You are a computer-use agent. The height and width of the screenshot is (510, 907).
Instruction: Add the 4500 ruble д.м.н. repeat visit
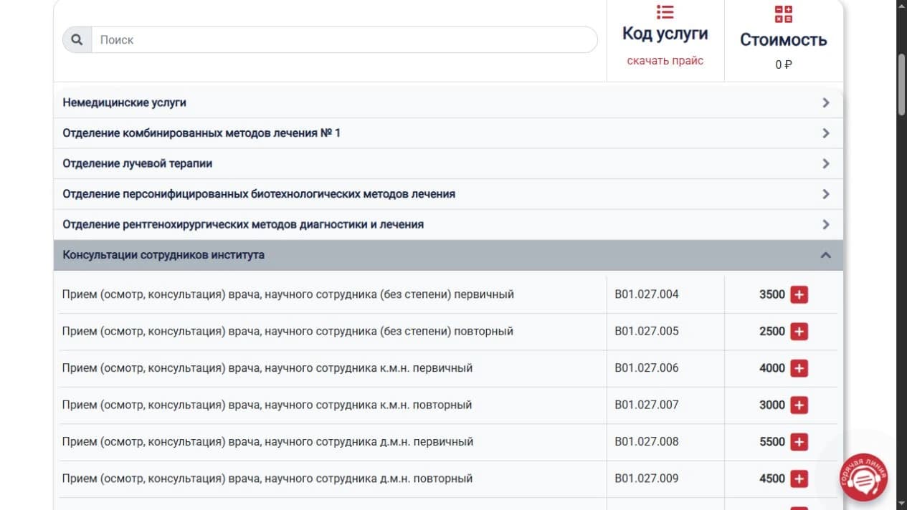[x=799, y=478]
